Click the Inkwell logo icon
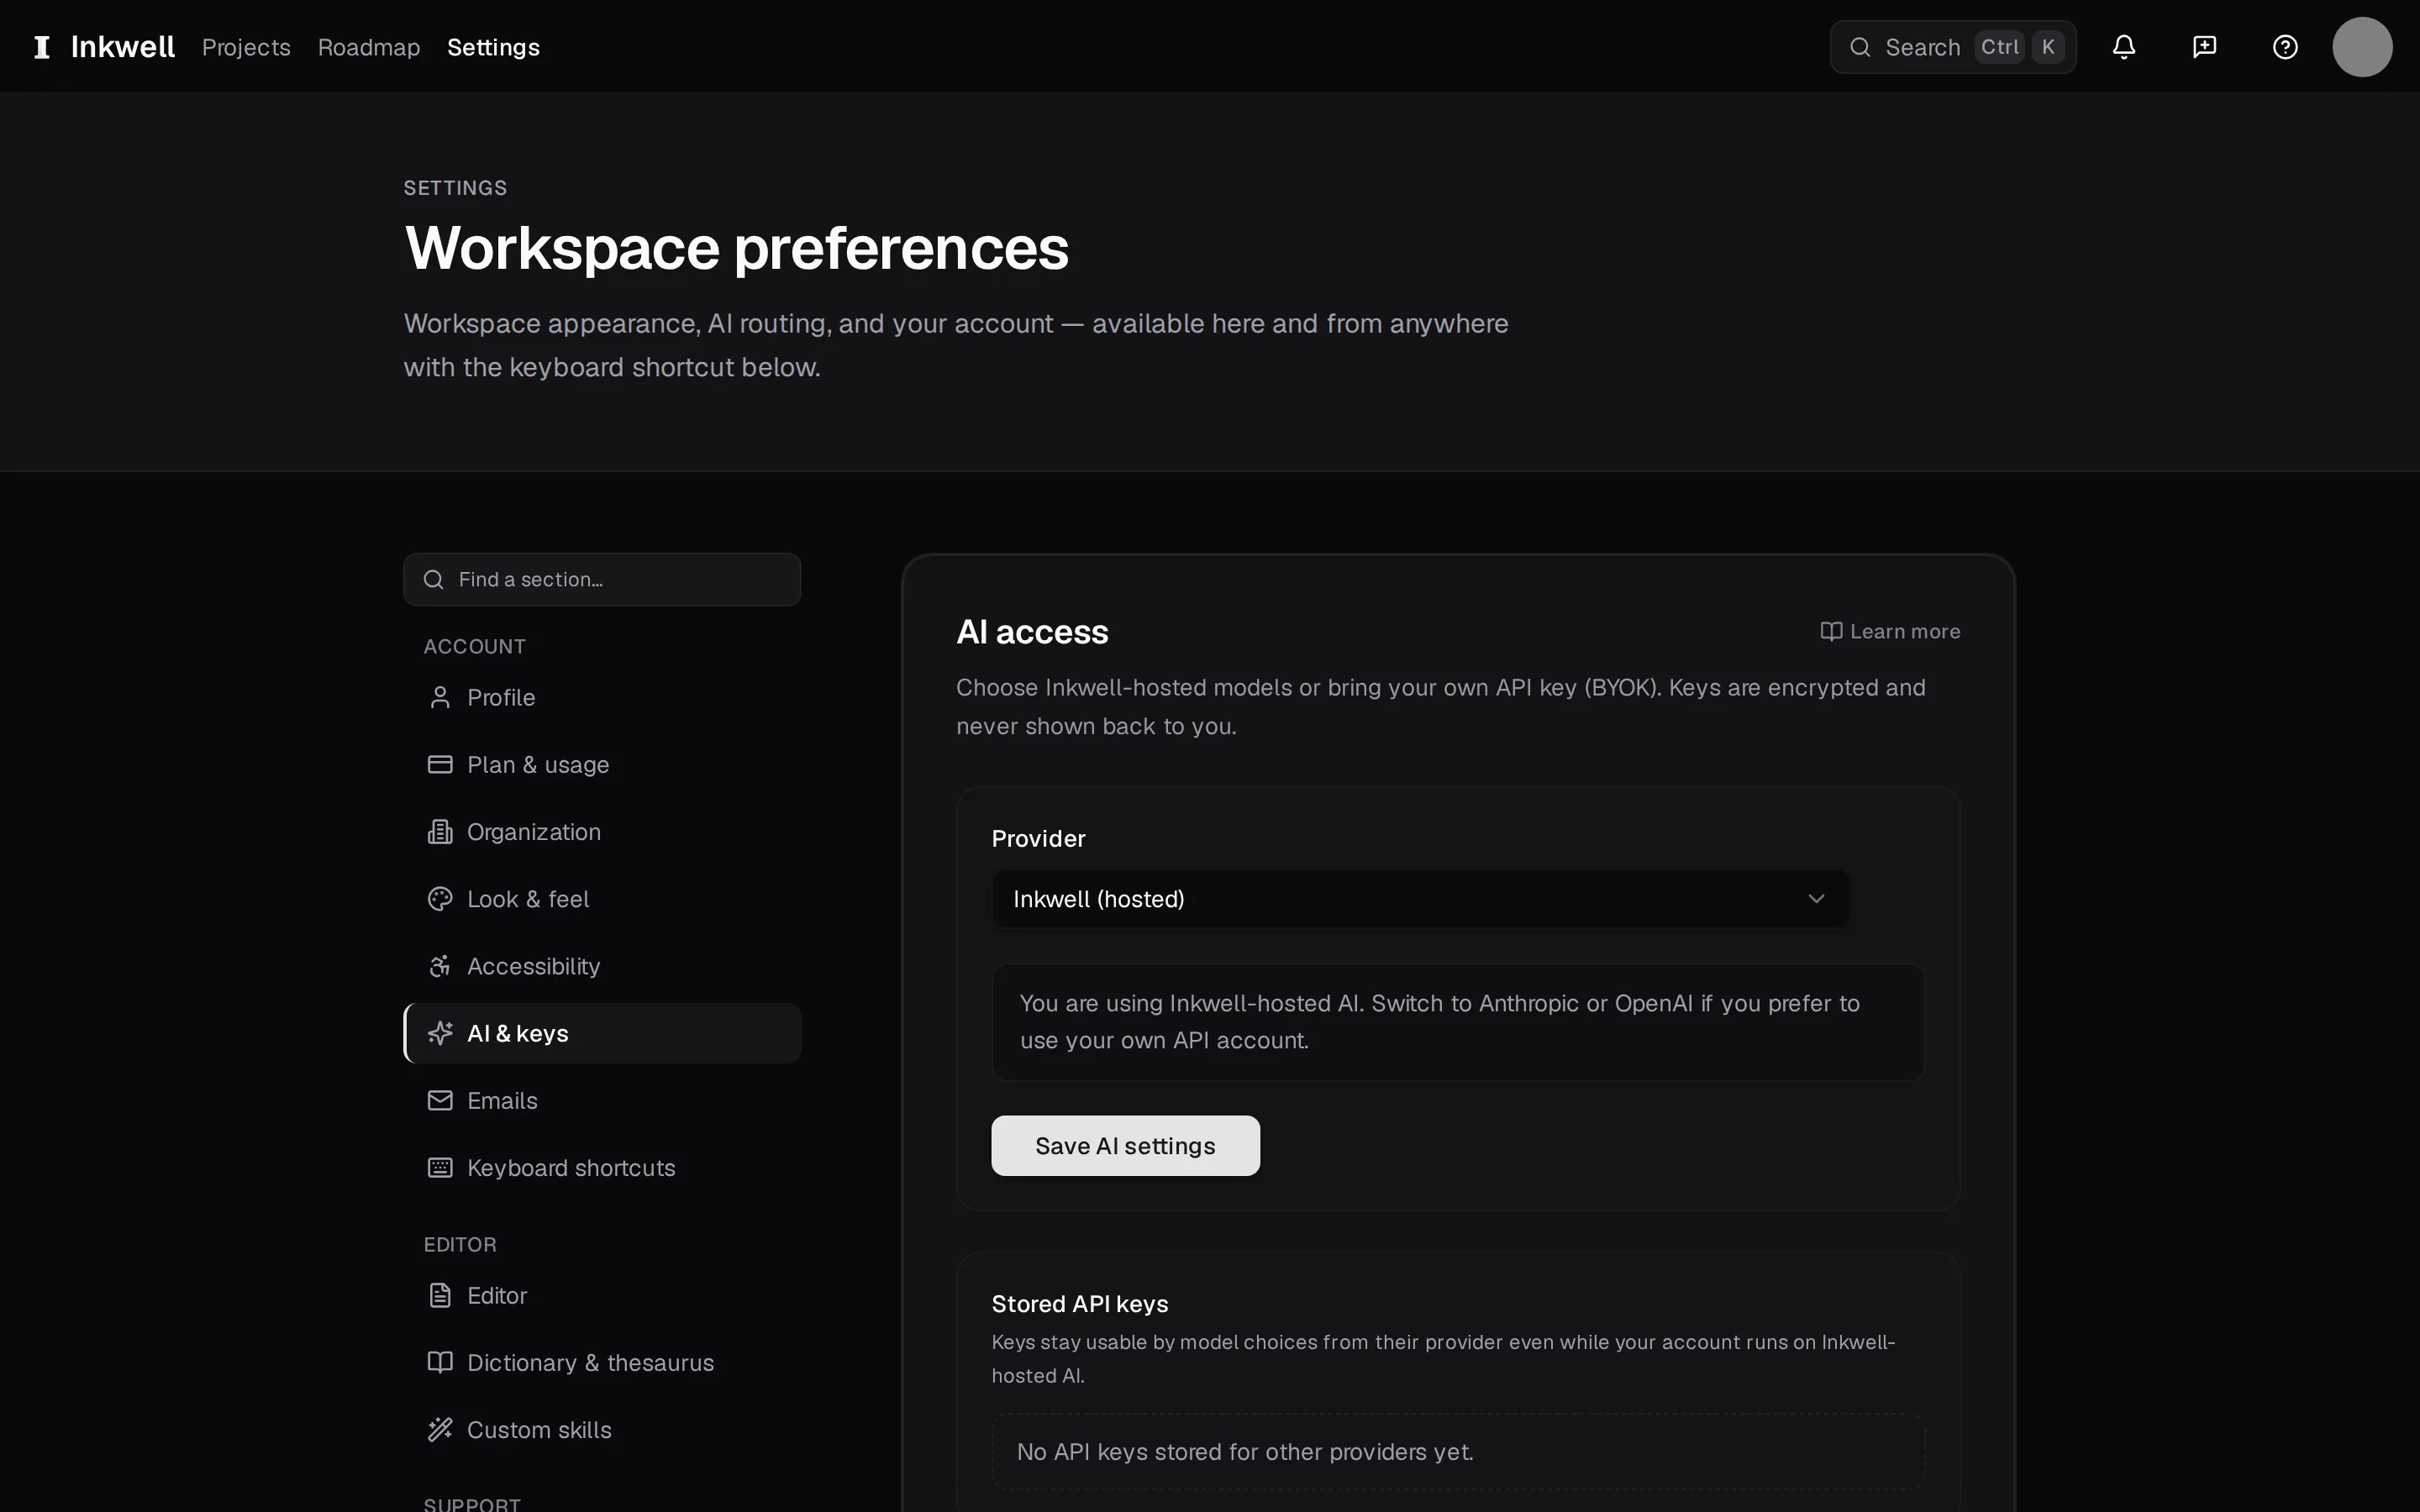The image size is (2420, 1512). click(x=42, y=47)
